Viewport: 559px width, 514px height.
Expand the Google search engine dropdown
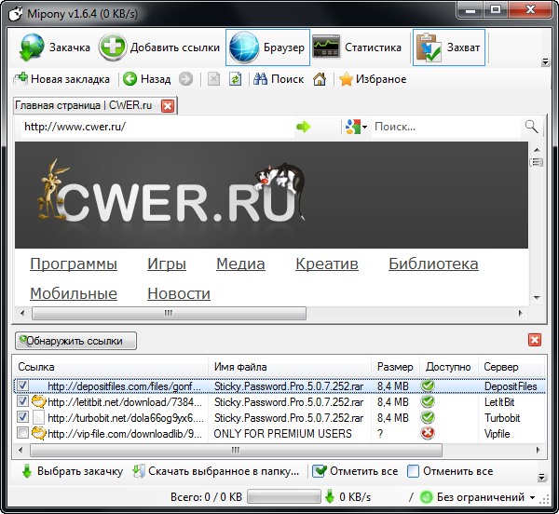[357, 127]
